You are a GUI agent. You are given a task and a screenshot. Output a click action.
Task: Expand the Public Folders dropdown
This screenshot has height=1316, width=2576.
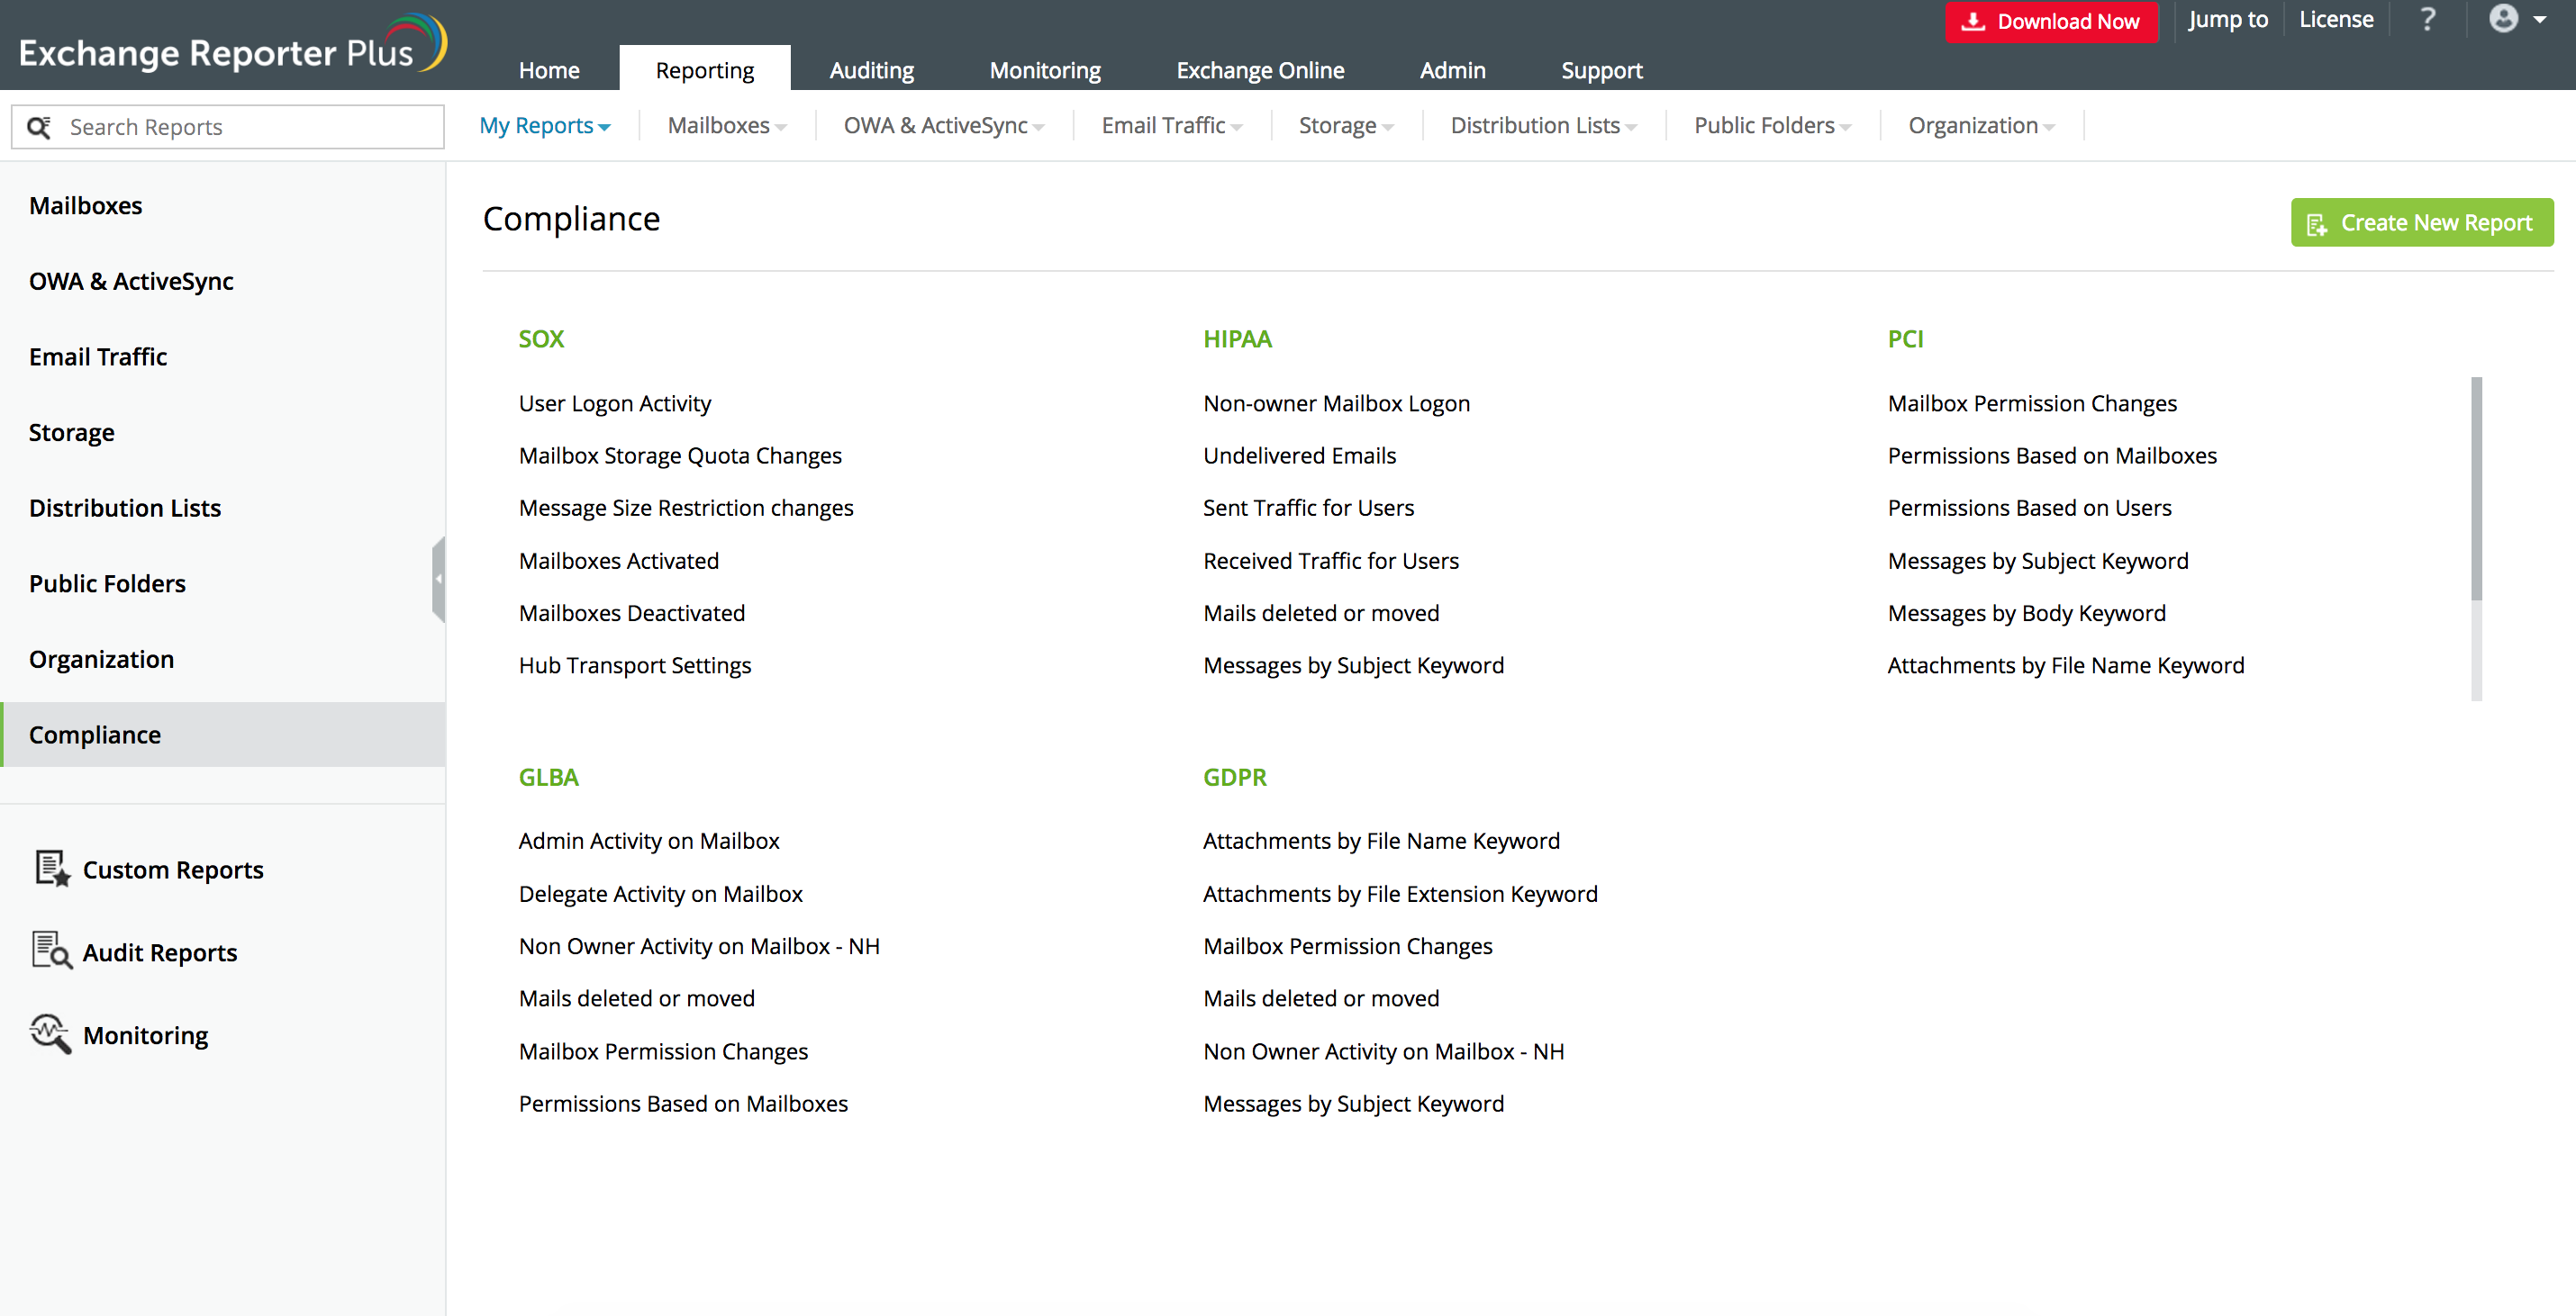click(1772, 126)
